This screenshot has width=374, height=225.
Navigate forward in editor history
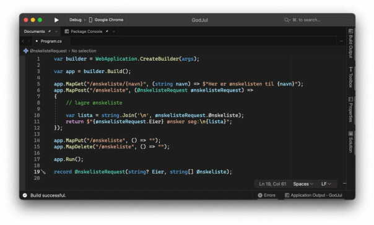pos(29,41)
